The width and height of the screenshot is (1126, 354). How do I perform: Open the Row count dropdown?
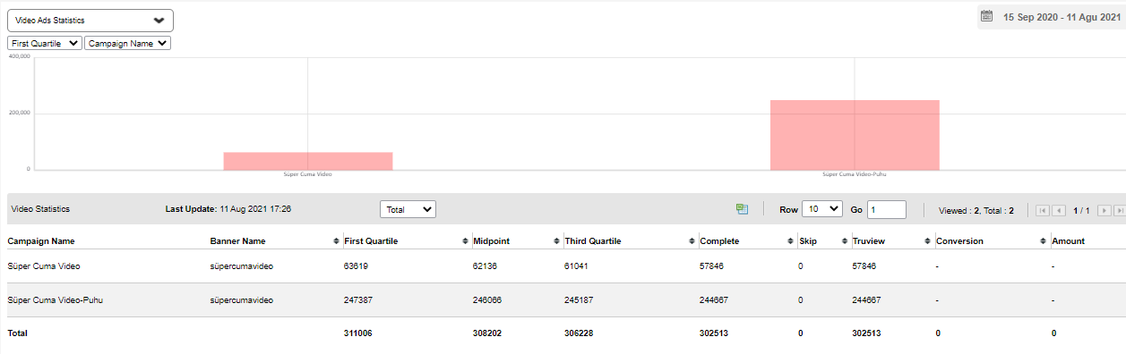pyautogui.click(x=822, y=209)
